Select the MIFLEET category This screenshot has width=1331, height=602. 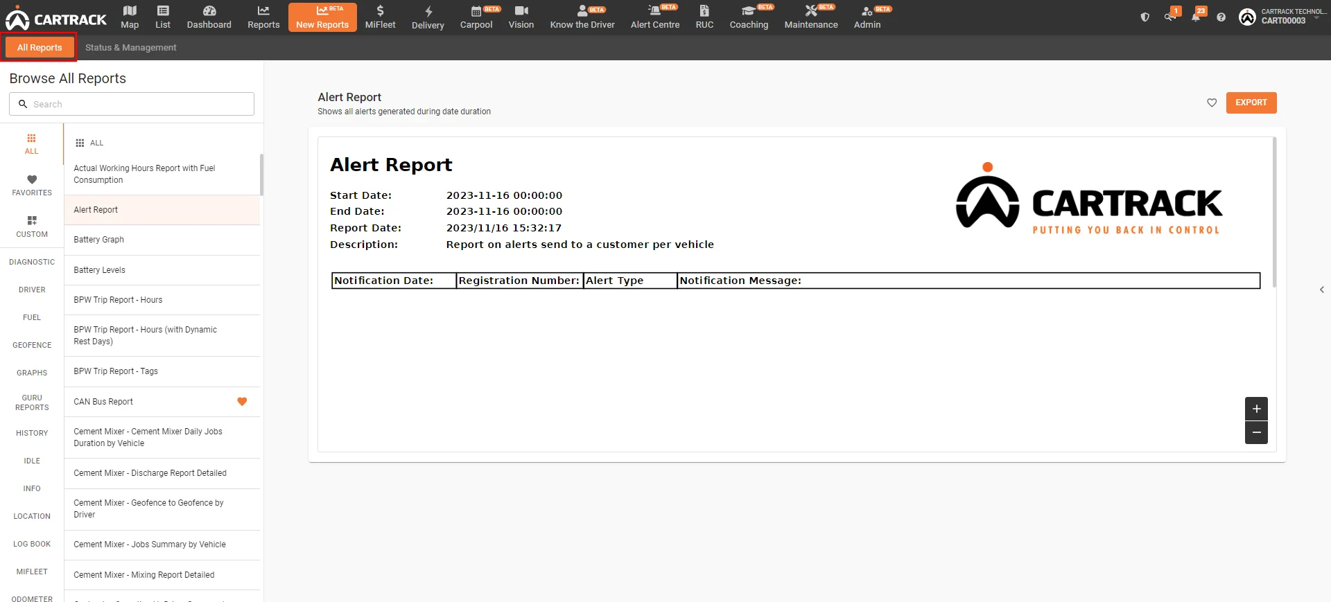pyautogui.click(x=32, y=572)
